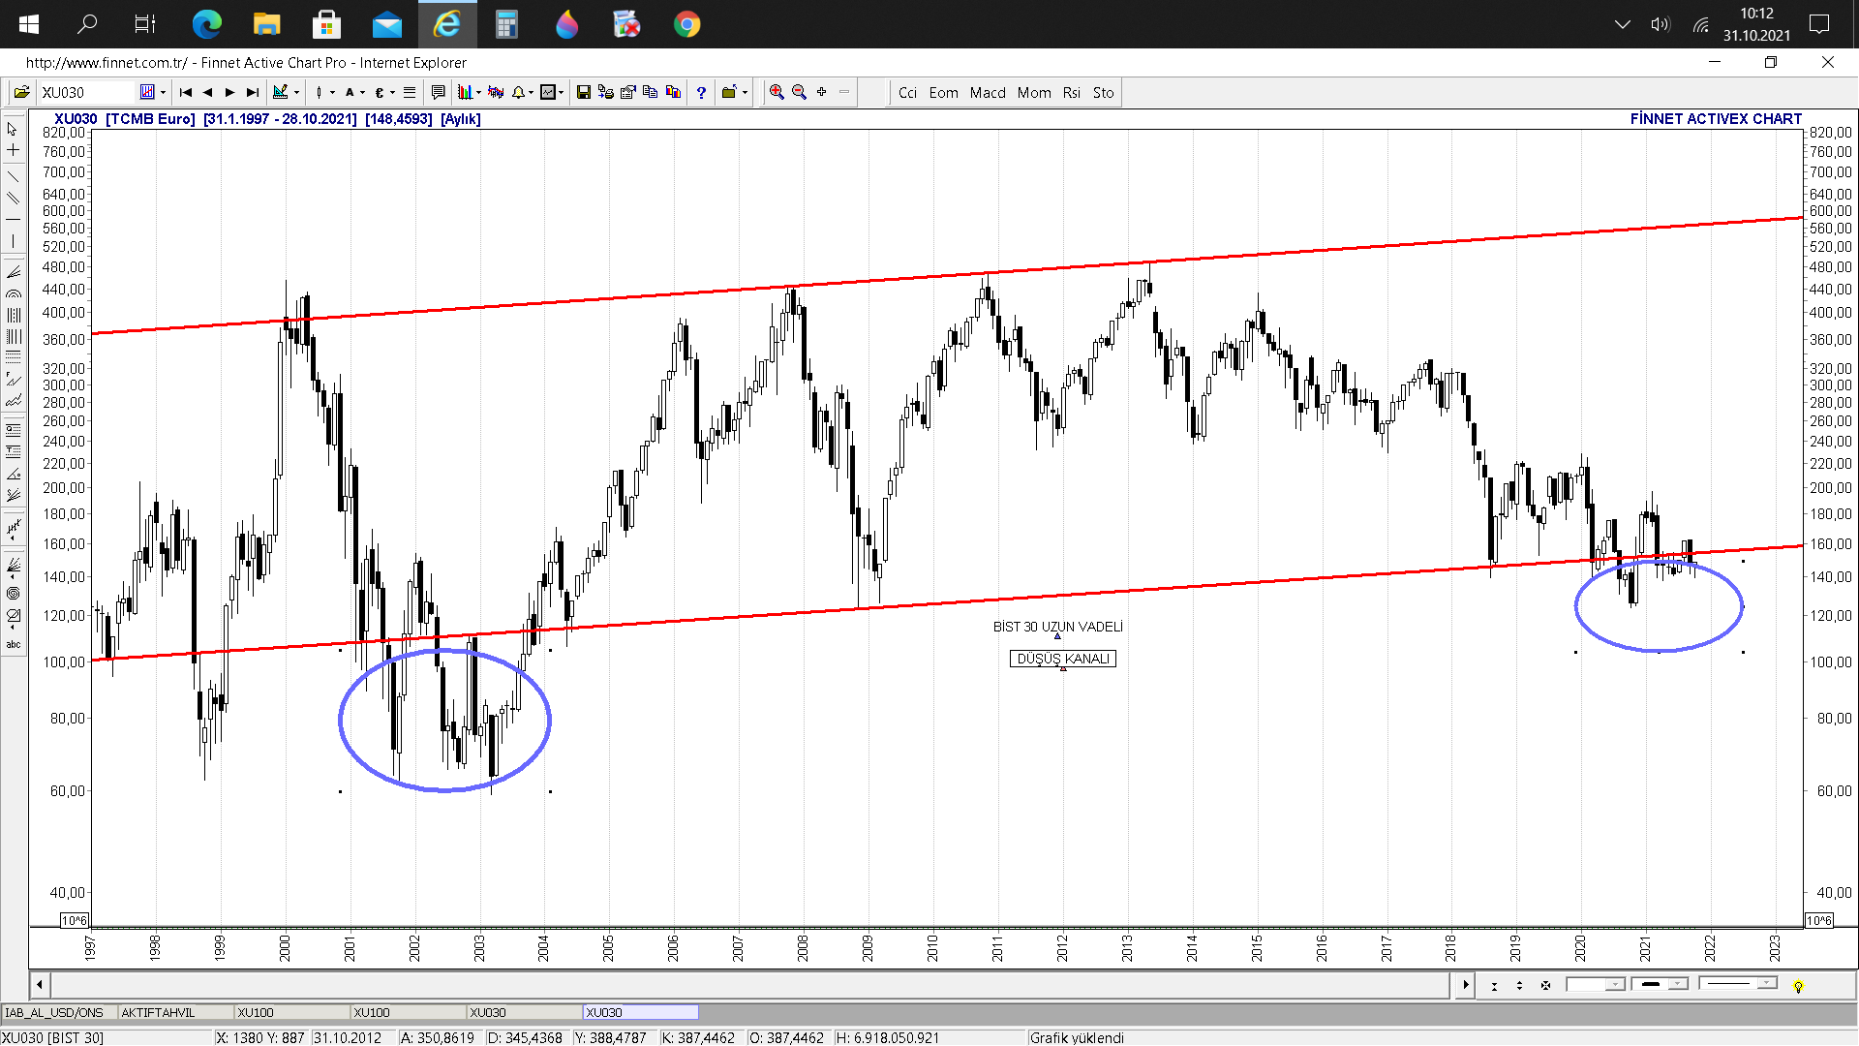This screenshot has width=1859, height=1046.
Task: Click the blue question mark help icon
Action: [x=701, y=93]
